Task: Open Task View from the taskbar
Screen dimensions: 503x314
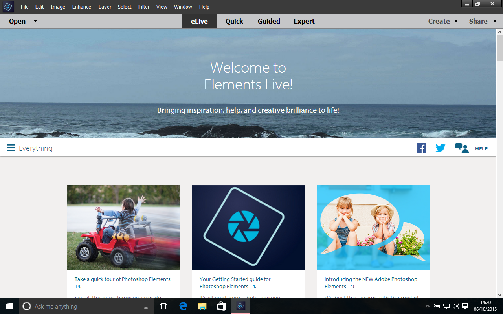Action: (x=163, y=306)
